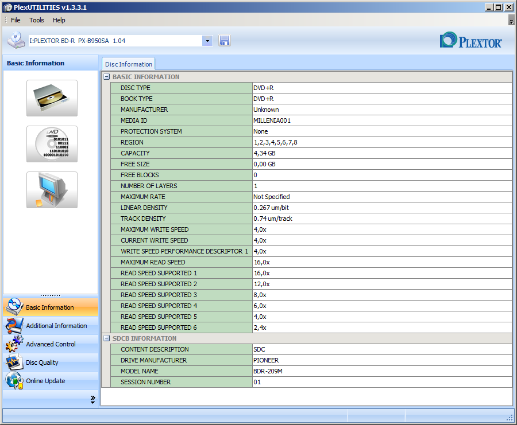Go to Advanced Control section

pyautogui.click(x=51, y=344)
